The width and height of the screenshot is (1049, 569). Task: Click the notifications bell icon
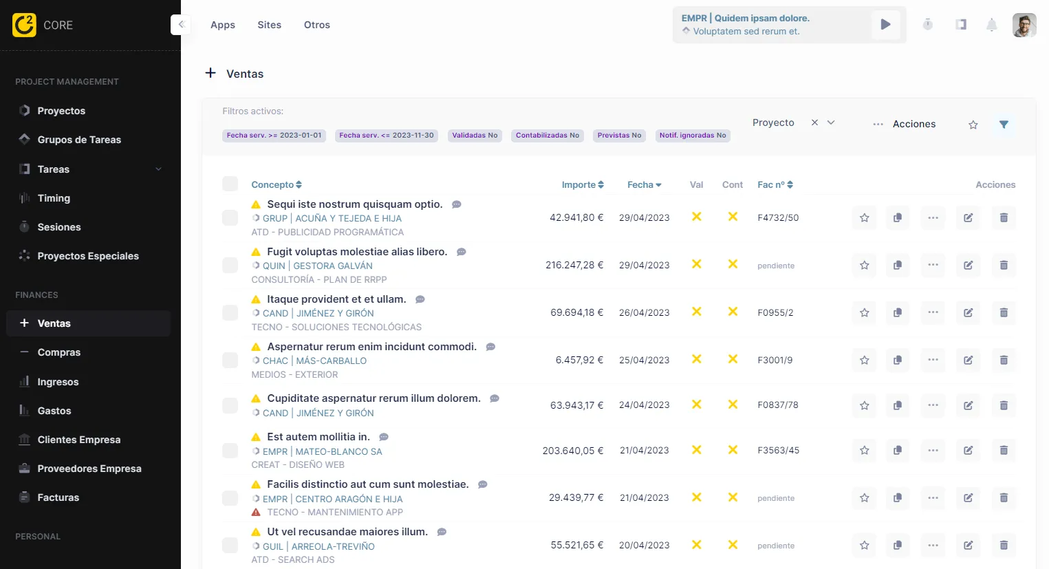(x=992, y=25)
